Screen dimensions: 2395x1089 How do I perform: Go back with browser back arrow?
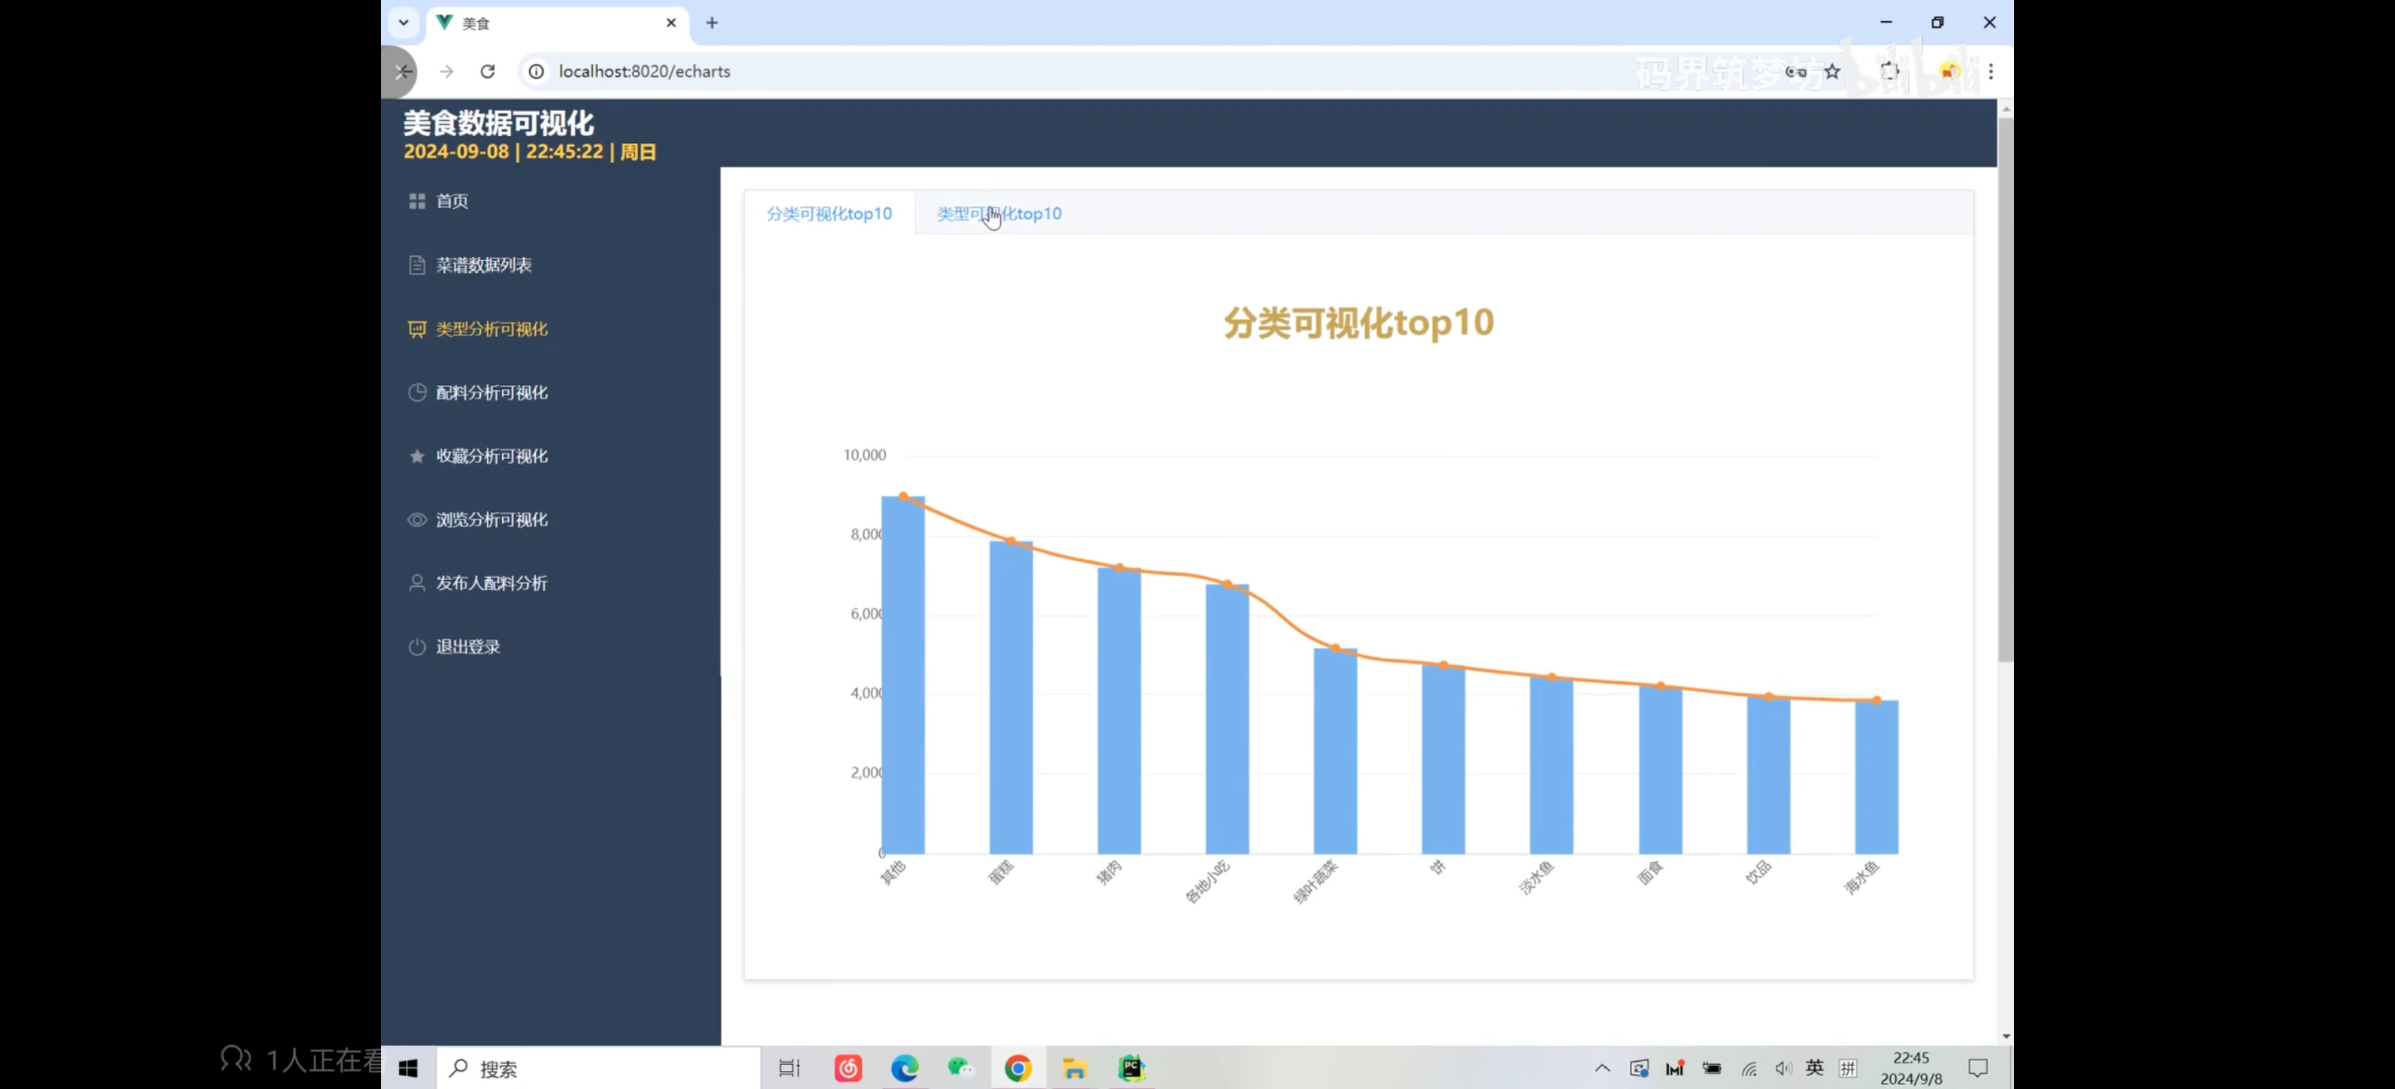point(403,72)
